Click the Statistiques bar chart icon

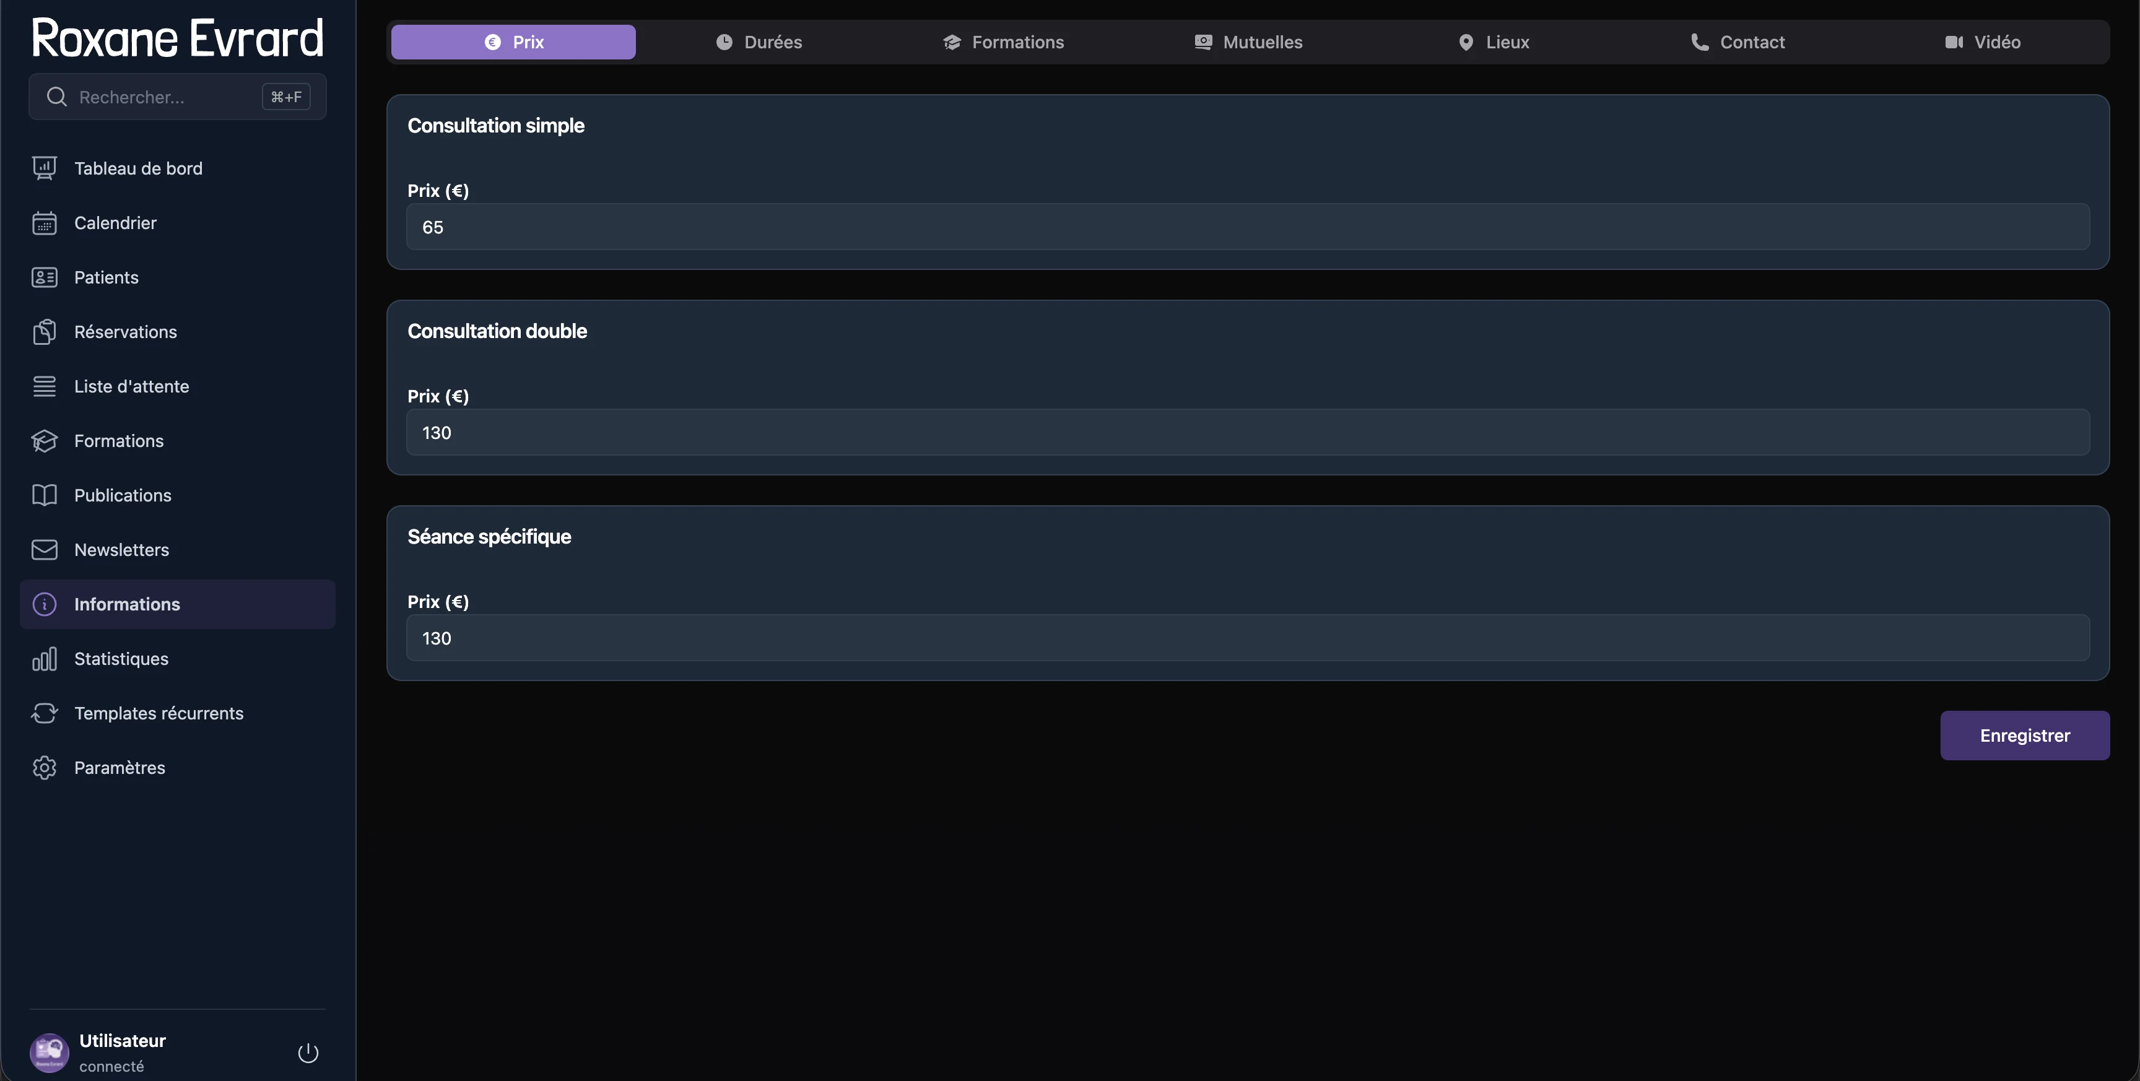click(44, 658)
